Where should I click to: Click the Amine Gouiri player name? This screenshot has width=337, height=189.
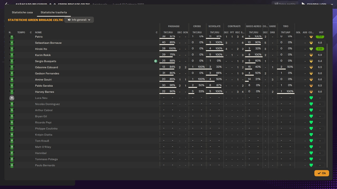point(43,80)
